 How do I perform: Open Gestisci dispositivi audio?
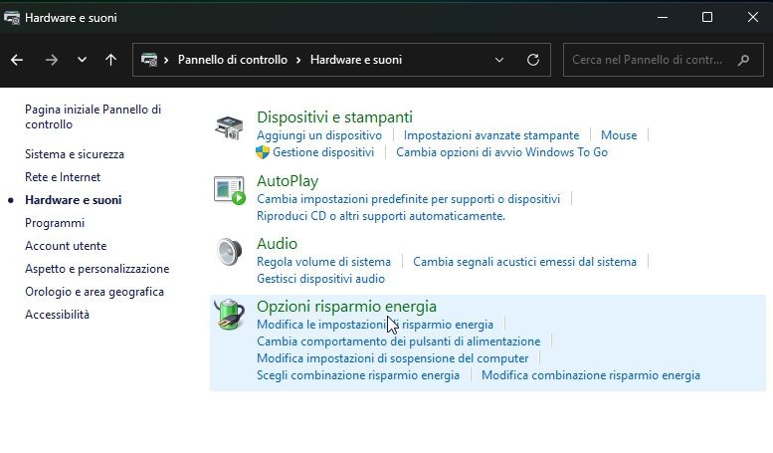click(x=320, y=279)
